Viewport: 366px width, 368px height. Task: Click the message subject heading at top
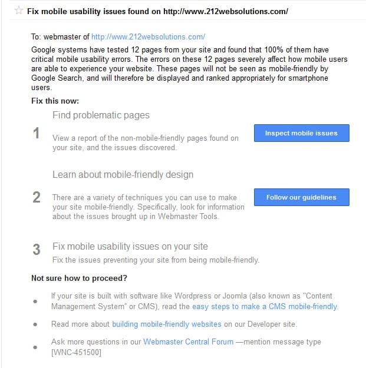click(x=157, y=11)
